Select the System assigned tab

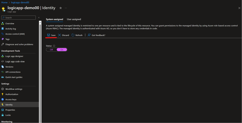coord(54,19)
